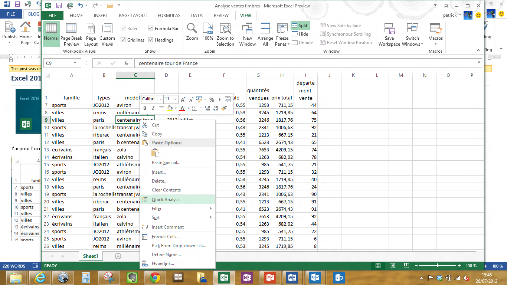
Task: Click Zoom to Selection icon
Action: click(225, 29)
